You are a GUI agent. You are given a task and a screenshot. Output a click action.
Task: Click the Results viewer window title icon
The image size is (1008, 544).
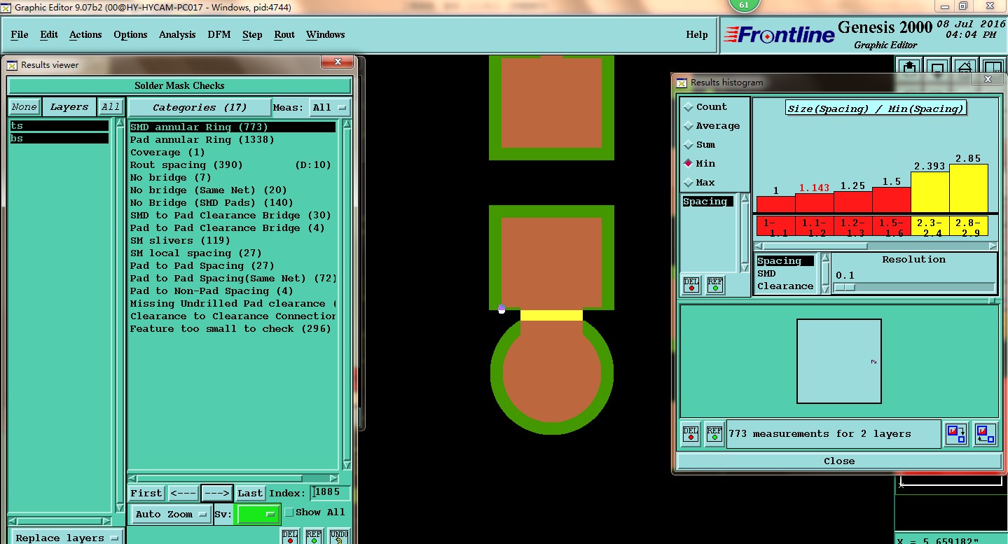[12, 65]
